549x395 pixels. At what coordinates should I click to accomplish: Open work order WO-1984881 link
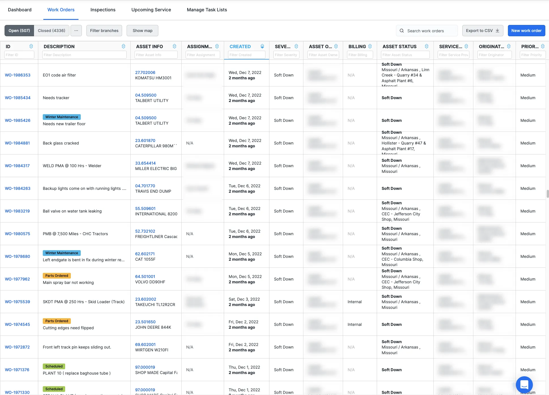tap(17, 143)
